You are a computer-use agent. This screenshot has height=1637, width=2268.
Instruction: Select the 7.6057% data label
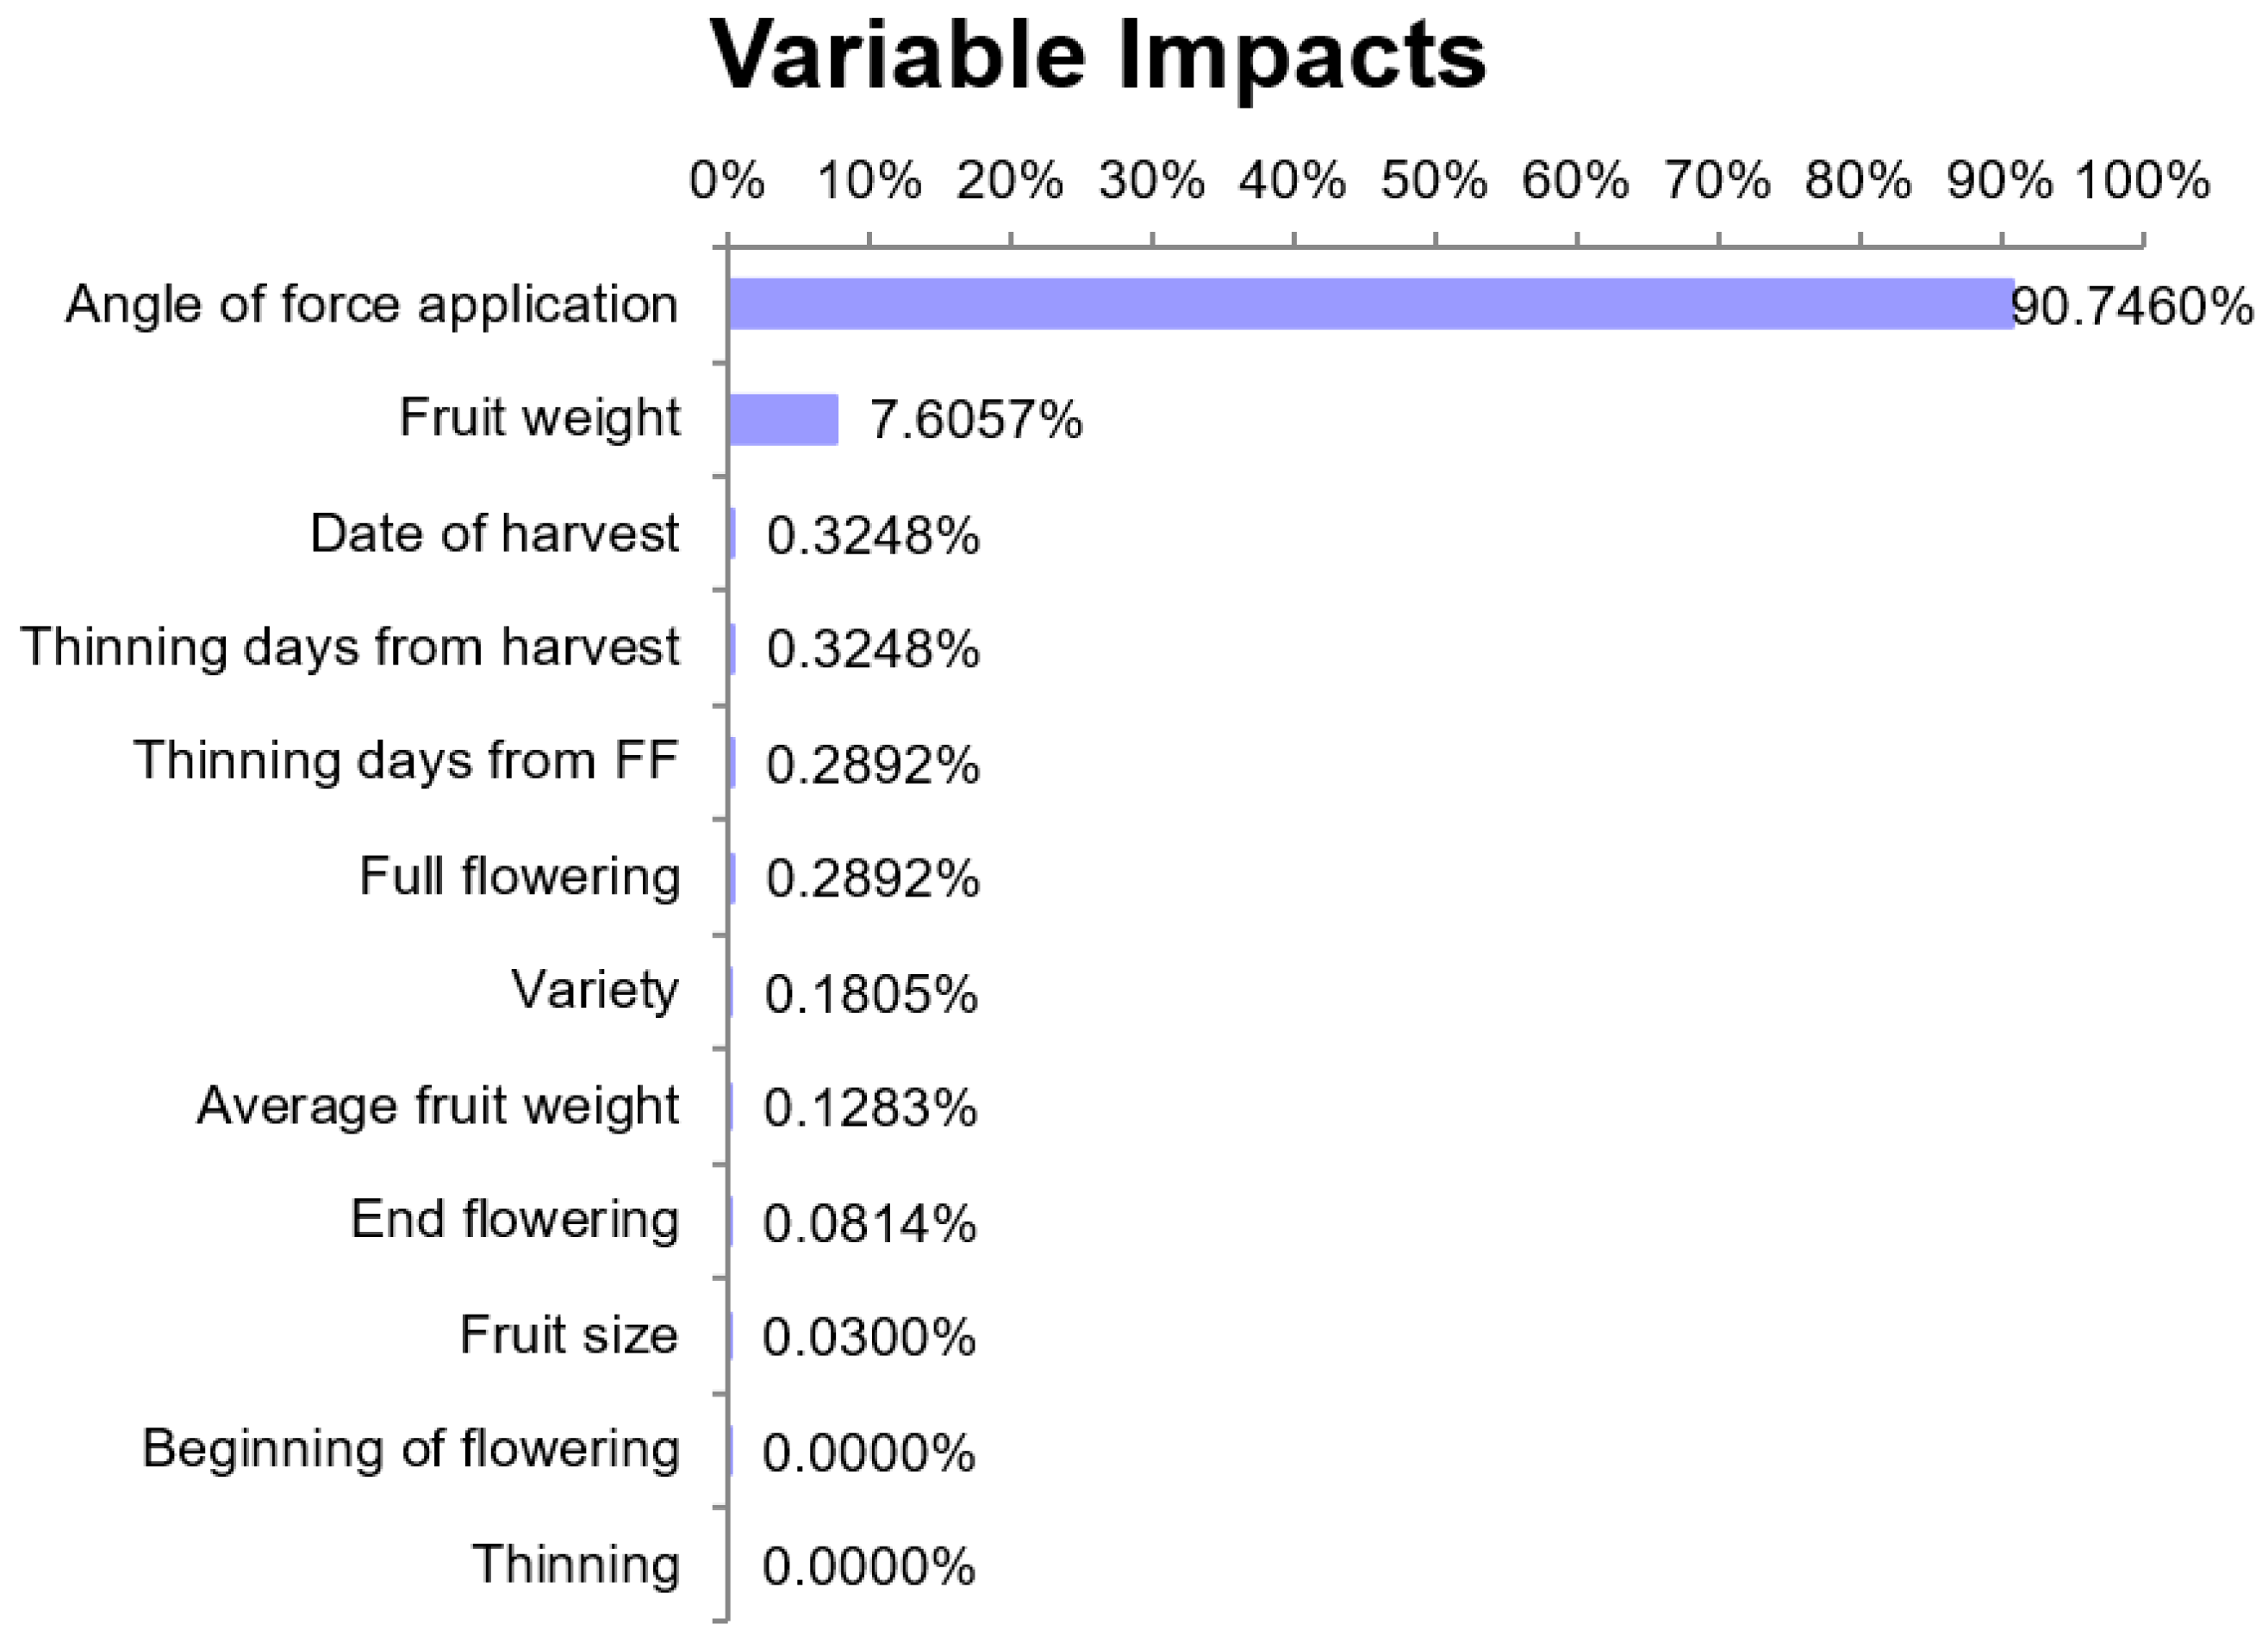[x=975, y=419]
